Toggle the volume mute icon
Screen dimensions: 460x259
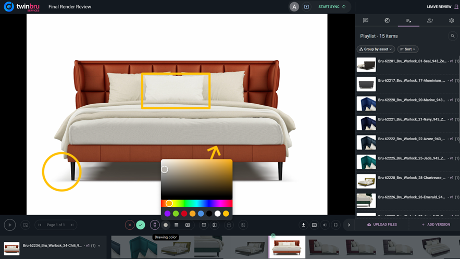point(325,225)
